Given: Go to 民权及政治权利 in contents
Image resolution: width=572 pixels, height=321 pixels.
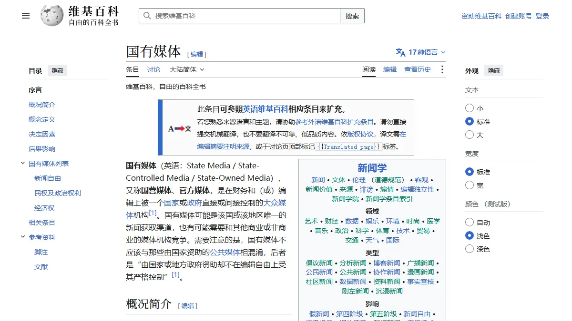Looking at the screenshot, I should (x=58, y=193).
